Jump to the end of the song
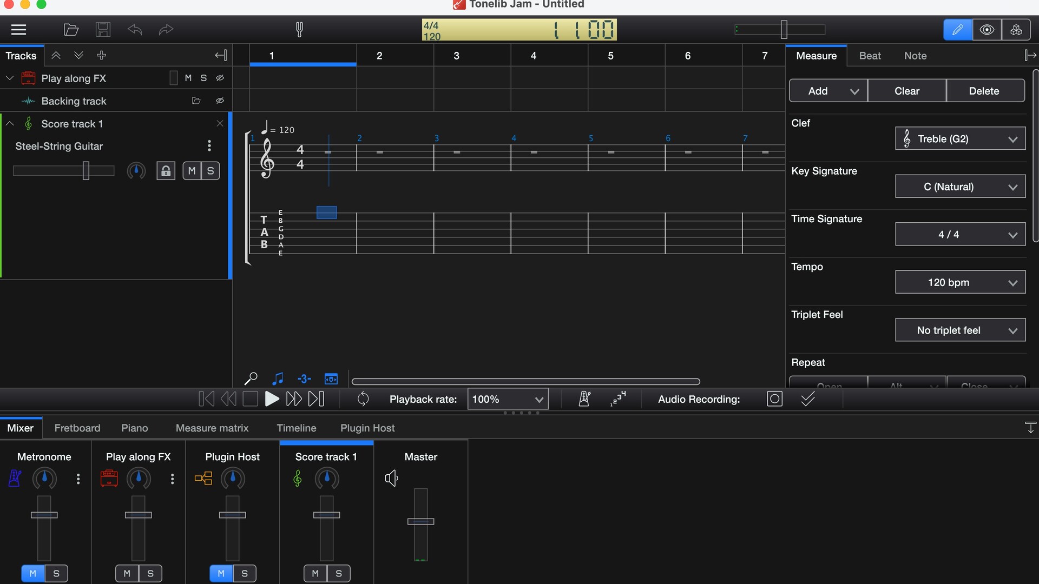Viewport: 1039px width, 584px height. [x=316, y=400]
